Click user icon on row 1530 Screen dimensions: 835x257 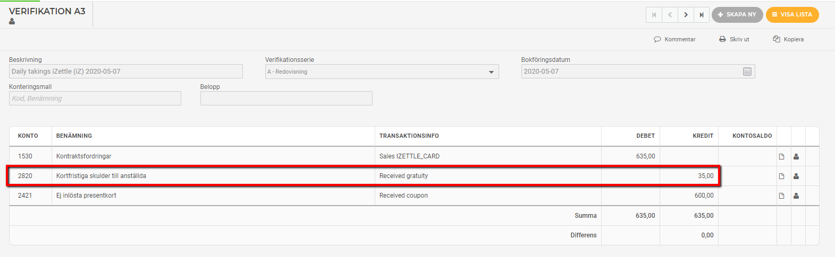coord(796,156)
